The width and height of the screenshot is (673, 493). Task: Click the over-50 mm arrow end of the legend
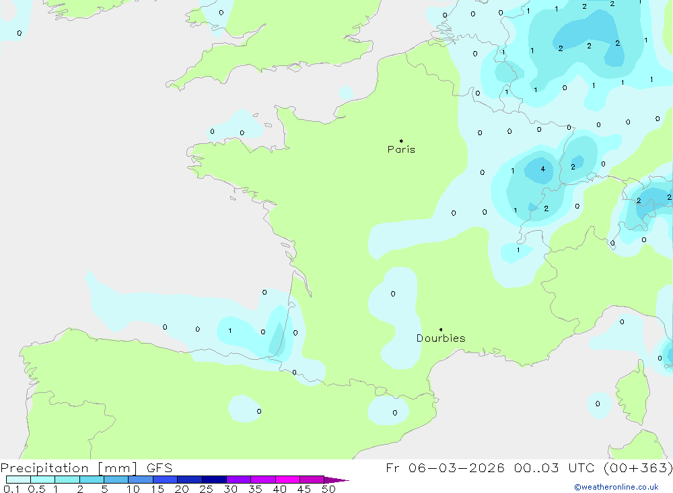[336, 480]
